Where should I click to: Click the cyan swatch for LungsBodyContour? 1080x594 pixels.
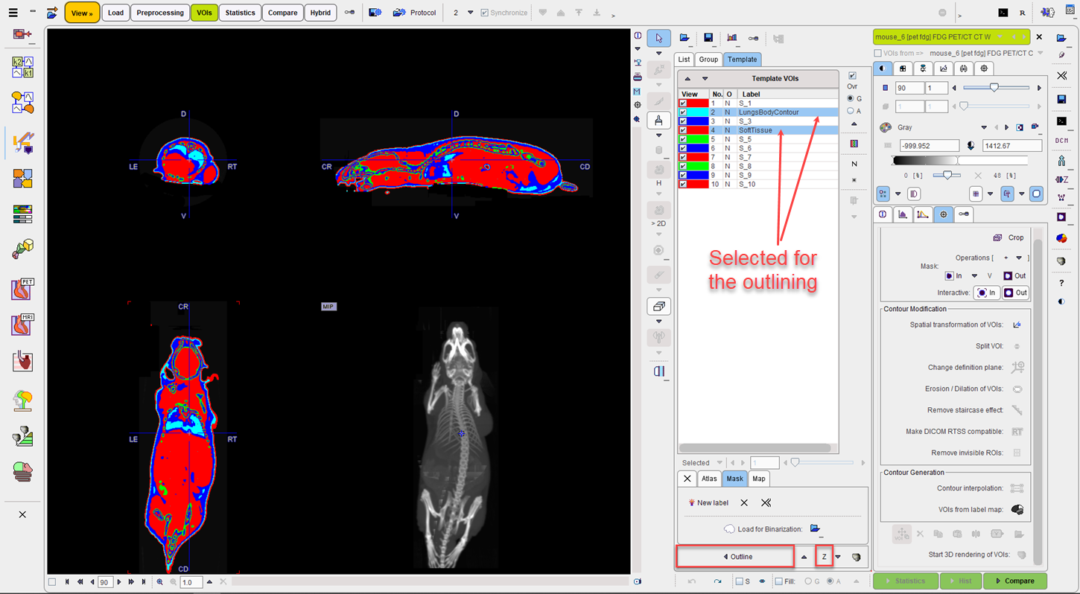click(x=698, y=112)
